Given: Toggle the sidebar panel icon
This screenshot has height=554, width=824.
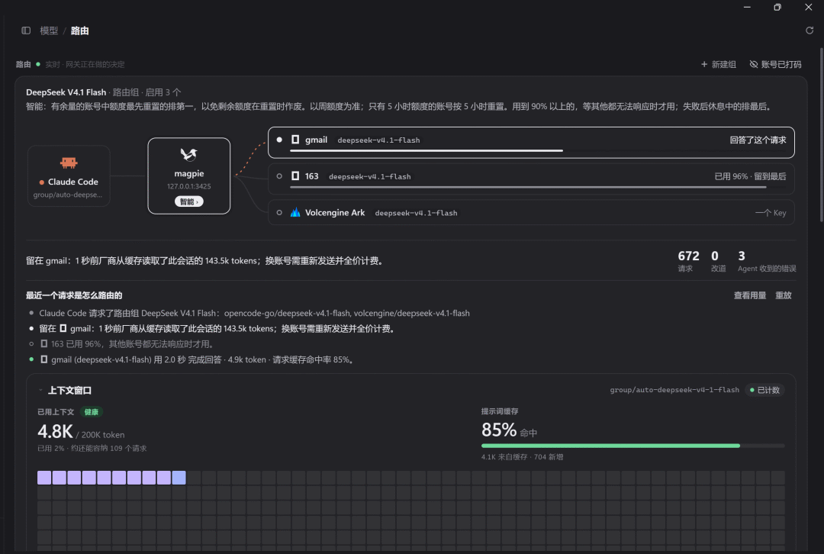Looking at the screenshot, I should 26,31.
